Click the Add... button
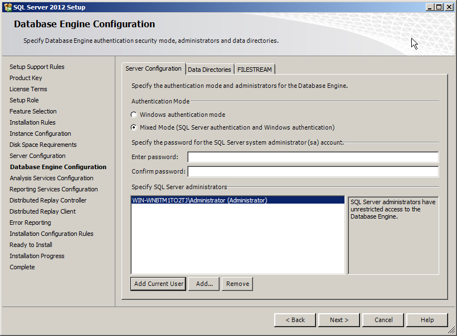Image resolution: width=457 pixels, height=336 pixels. (x=204, y=284)
